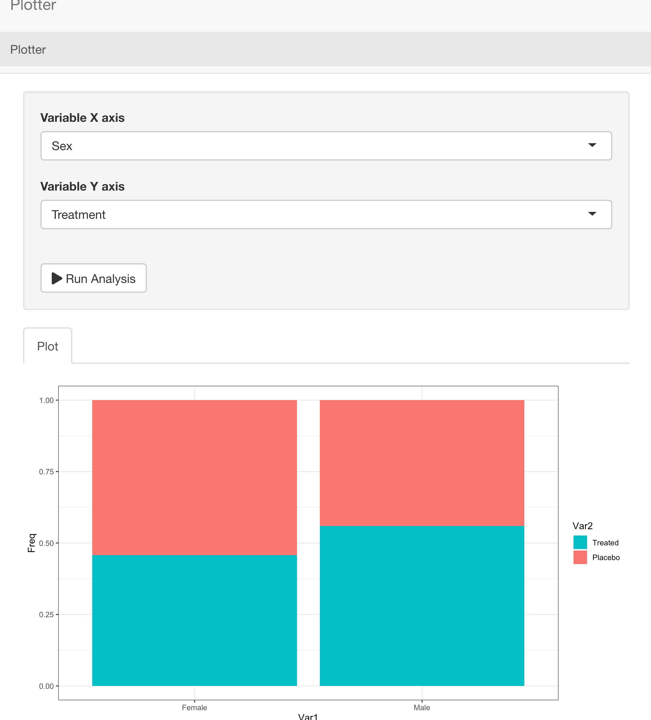Viewport: 651px width, 720px height.
Task: Click the Female x-axis label
Action: click(x=195, y=708)
